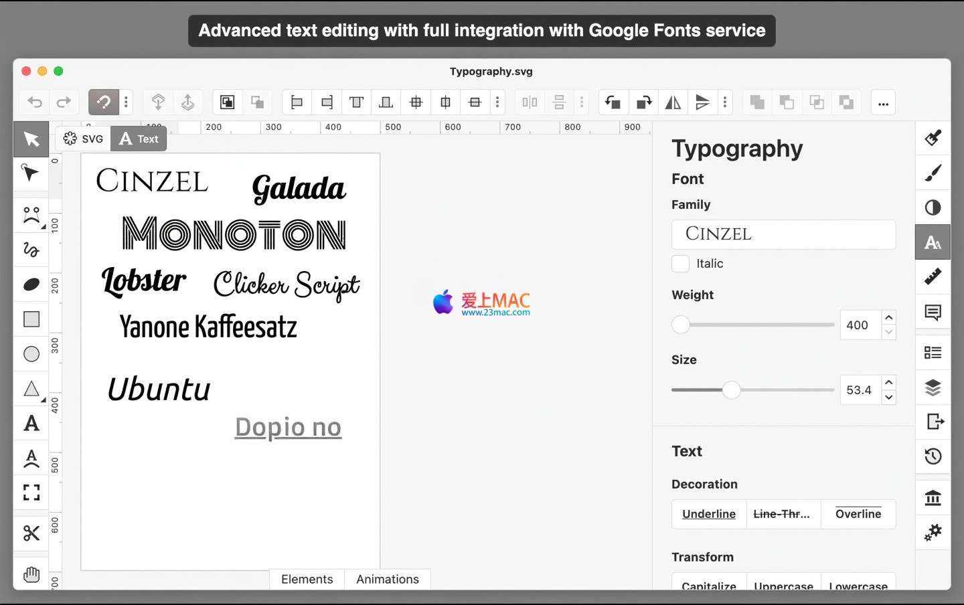964x605 pixels.
Task: Switch to the Elements tab
Action: pos(307,580)
